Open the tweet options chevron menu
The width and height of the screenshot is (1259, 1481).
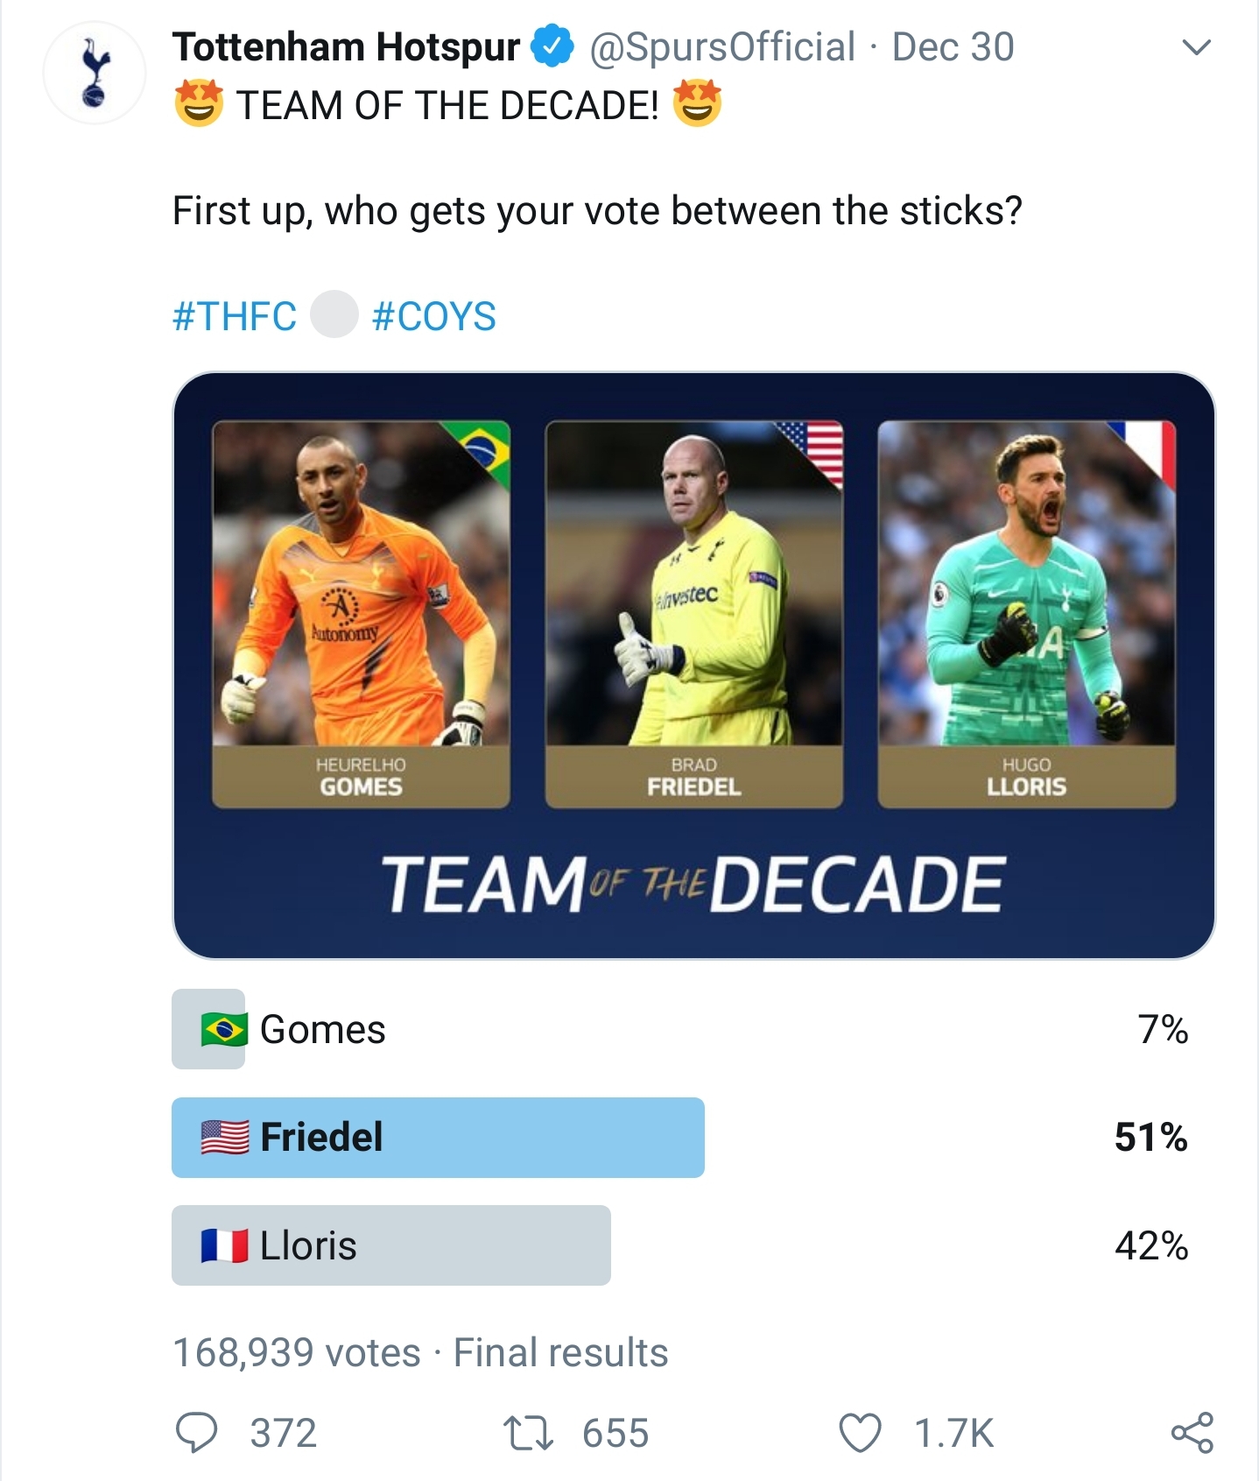coord(1196,47)
